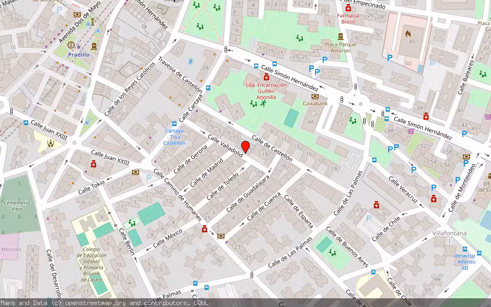Click a bus stop icon along Calle Simón Hernández

click(x=256, y=65)
